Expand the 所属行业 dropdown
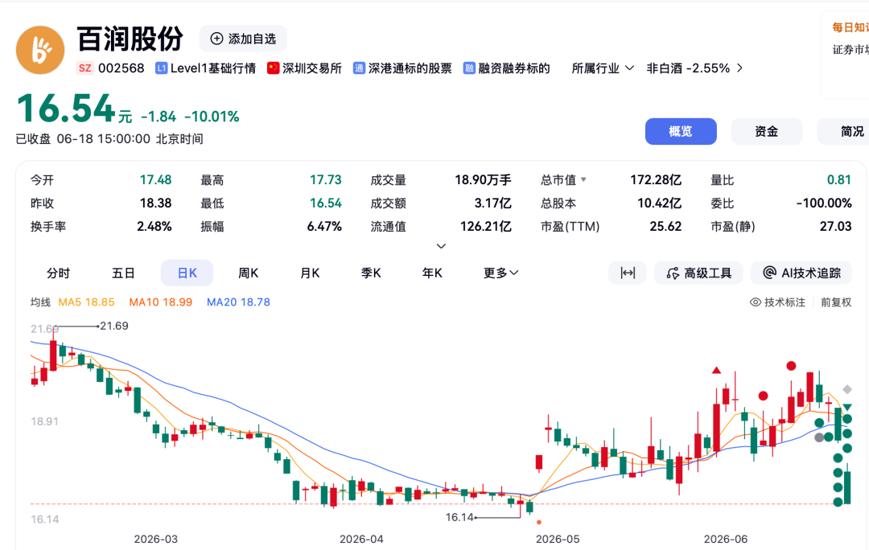869x550 pixels. [603, 68]
